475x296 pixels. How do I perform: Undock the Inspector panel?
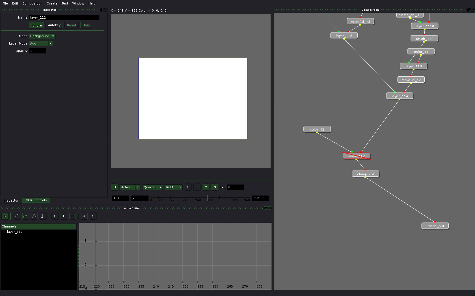(101, 10)
